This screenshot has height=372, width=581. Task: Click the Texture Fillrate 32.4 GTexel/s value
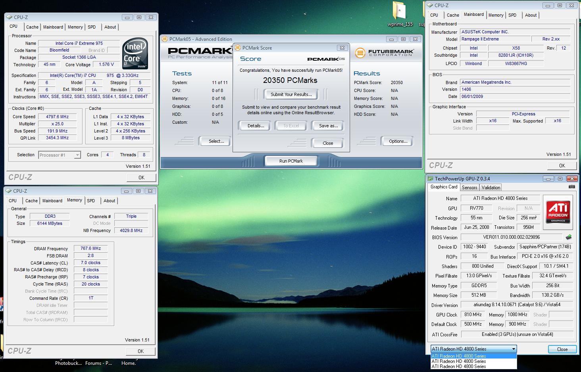pyautogui.click(x=553, y=276)
